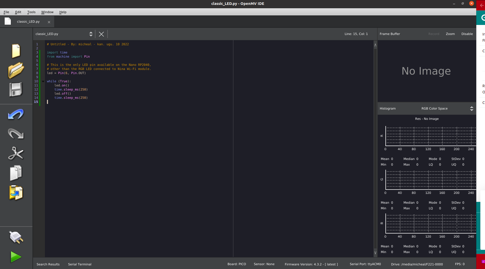Viewport: 485px width, 269px height.
Task: Toggle Record in the Frame Buffer panel
Action: pos(433,34)
